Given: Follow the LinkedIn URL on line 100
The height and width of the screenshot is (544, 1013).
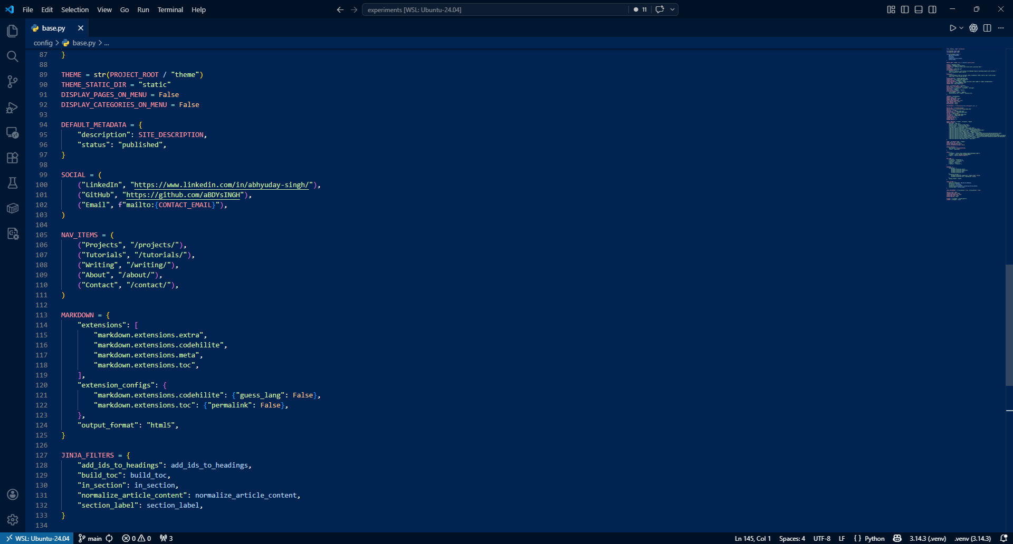Looking at the screenshot, I should pyautogui.click(x=221, y=184).
